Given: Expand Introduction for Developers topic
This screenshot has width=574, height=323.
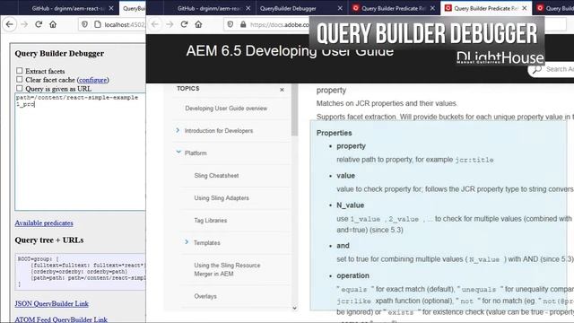Looking at the screenshot, I should point(178,130).
